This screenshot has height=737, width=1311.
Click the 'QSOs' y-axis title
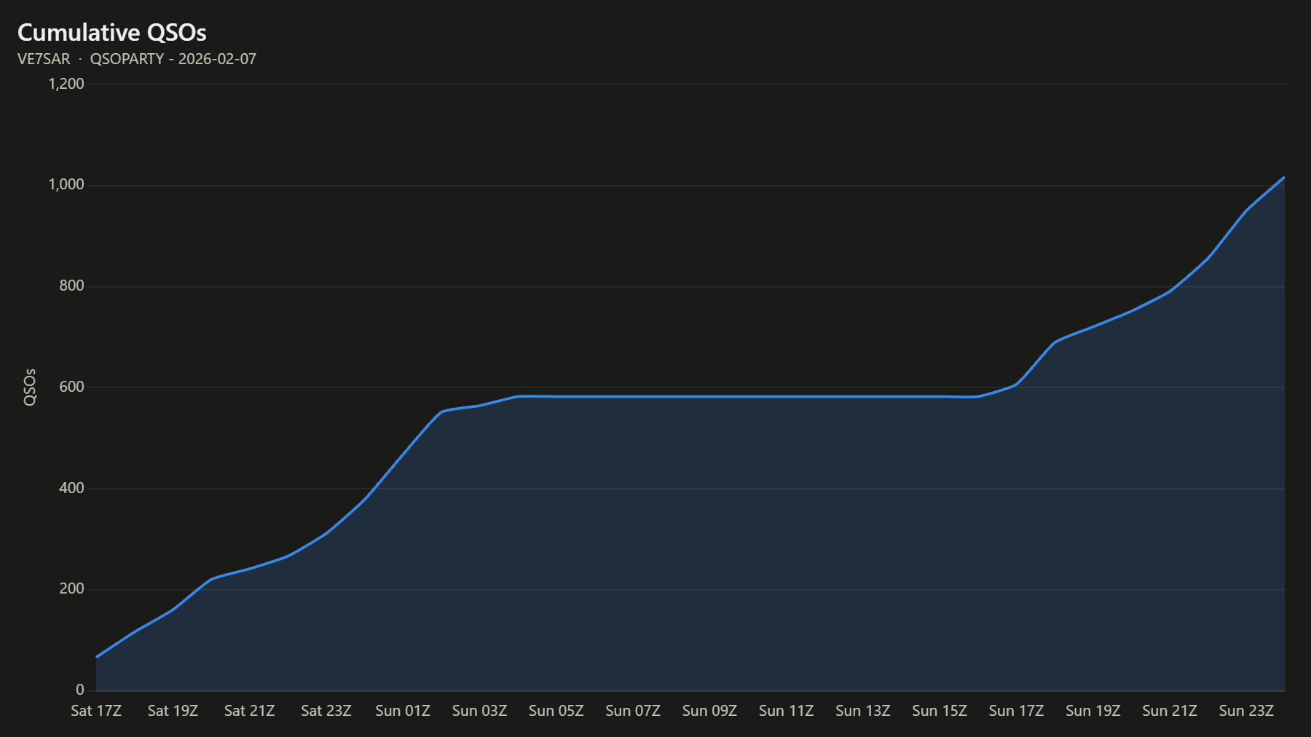coord(30,387)
